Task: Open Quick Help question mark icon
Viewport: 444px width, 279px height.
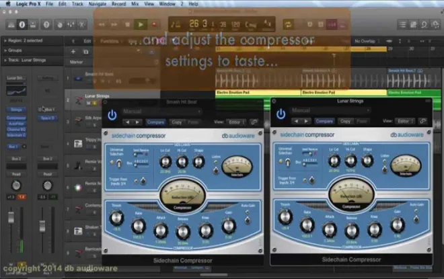Action: (46, 25)
